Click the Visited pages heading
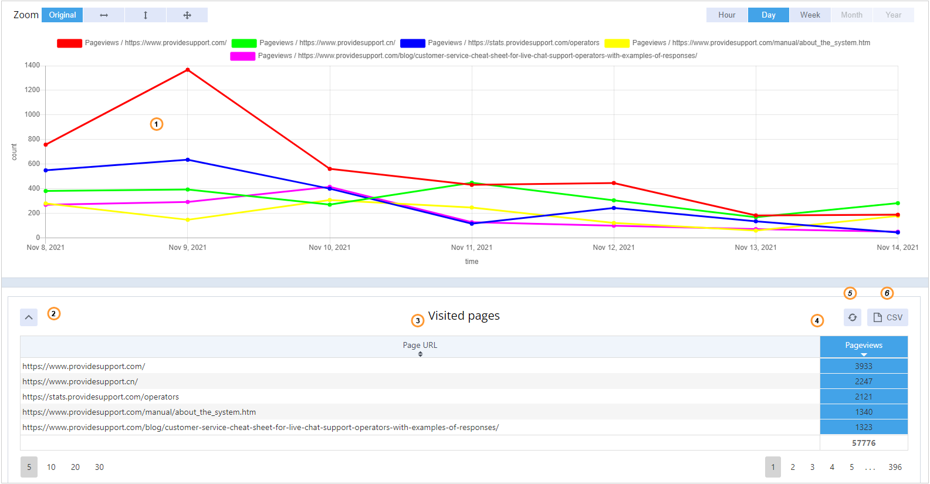Viewport: 930px width, 484px height. click(464, 316)
